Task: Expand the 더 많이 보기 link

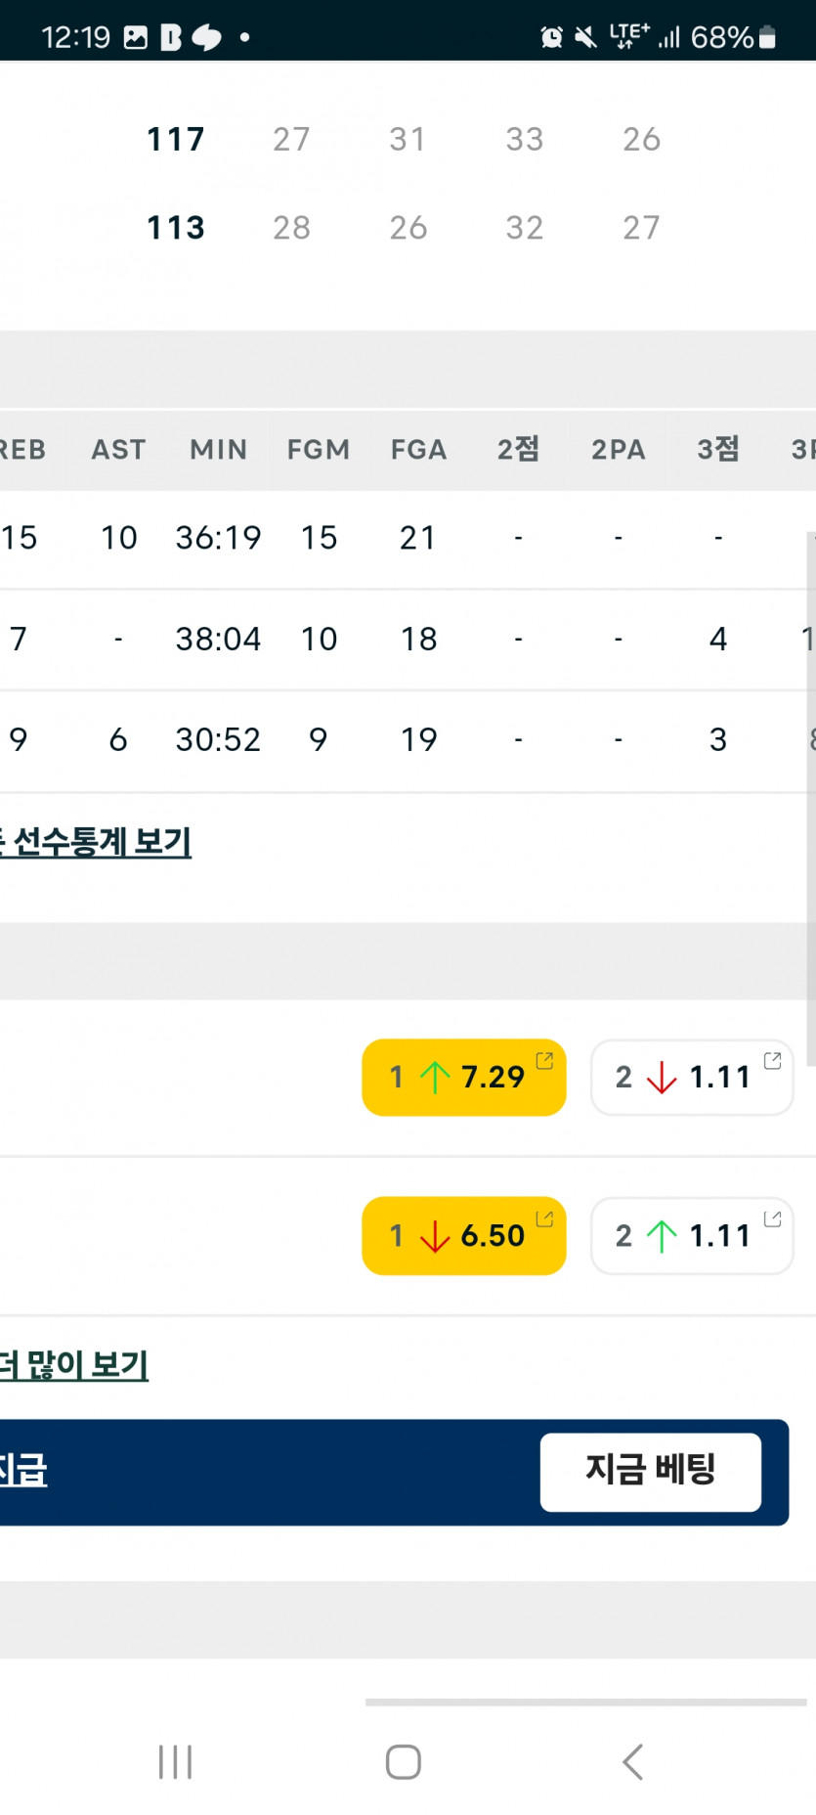Action: [x=74, y=1364]
